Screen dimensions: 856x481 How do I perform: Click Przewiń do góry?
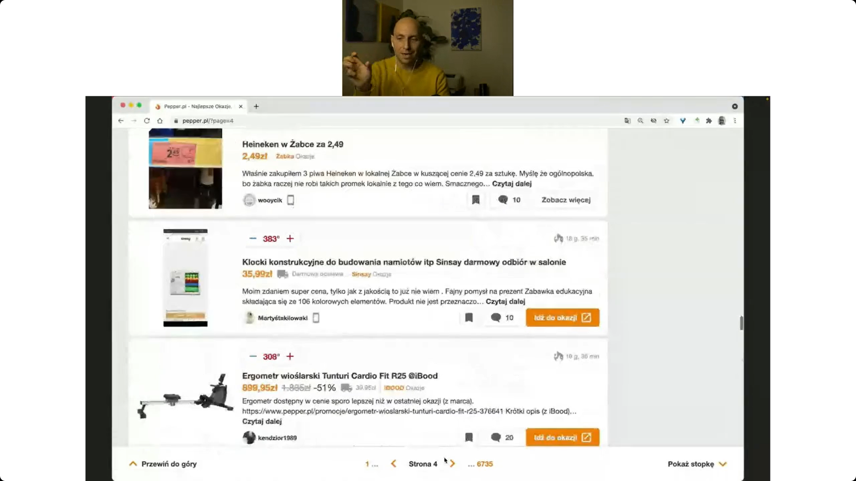(x=163, y=464)
